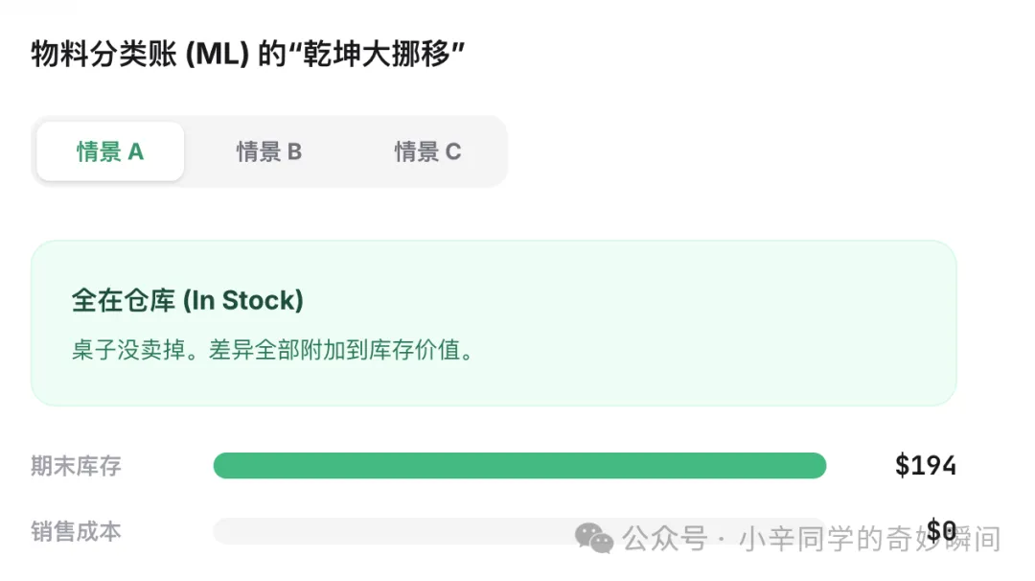Select the $0 cost of sales value
This screenshot has width=1035, height=581.
pos(941,530)
